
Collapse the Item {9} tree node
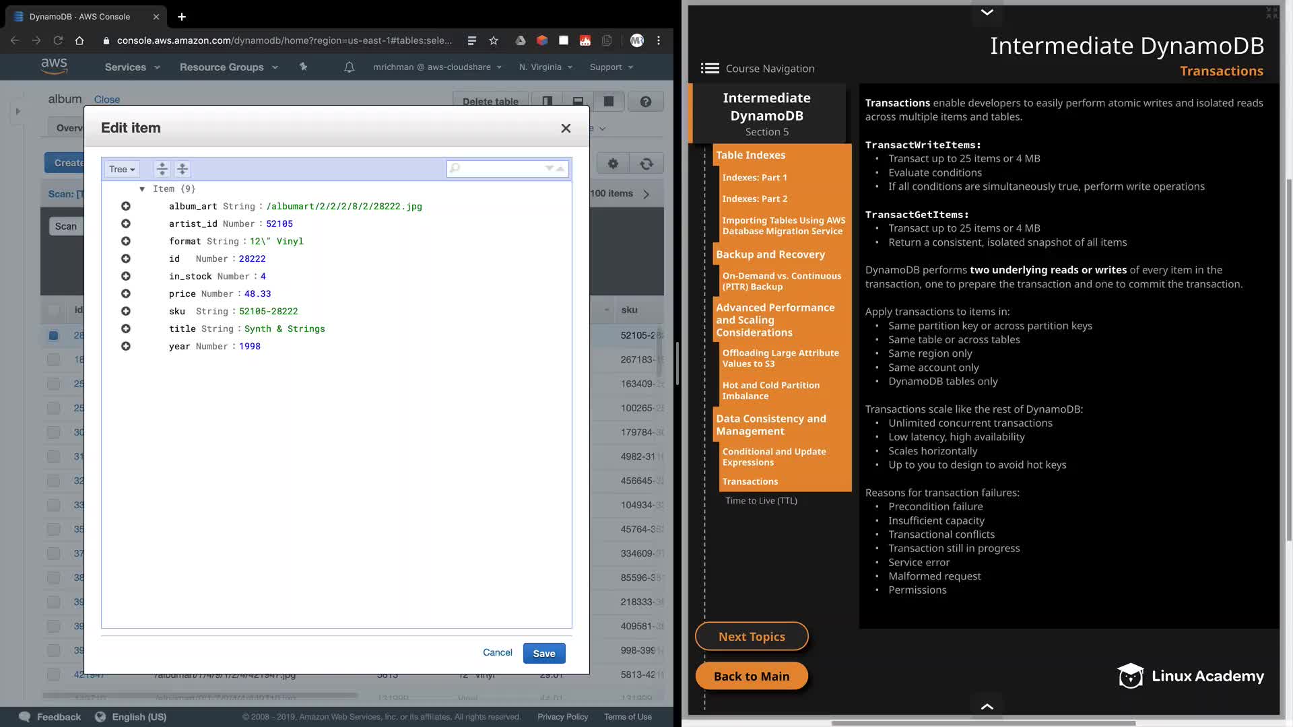click(x=142, y=189)
